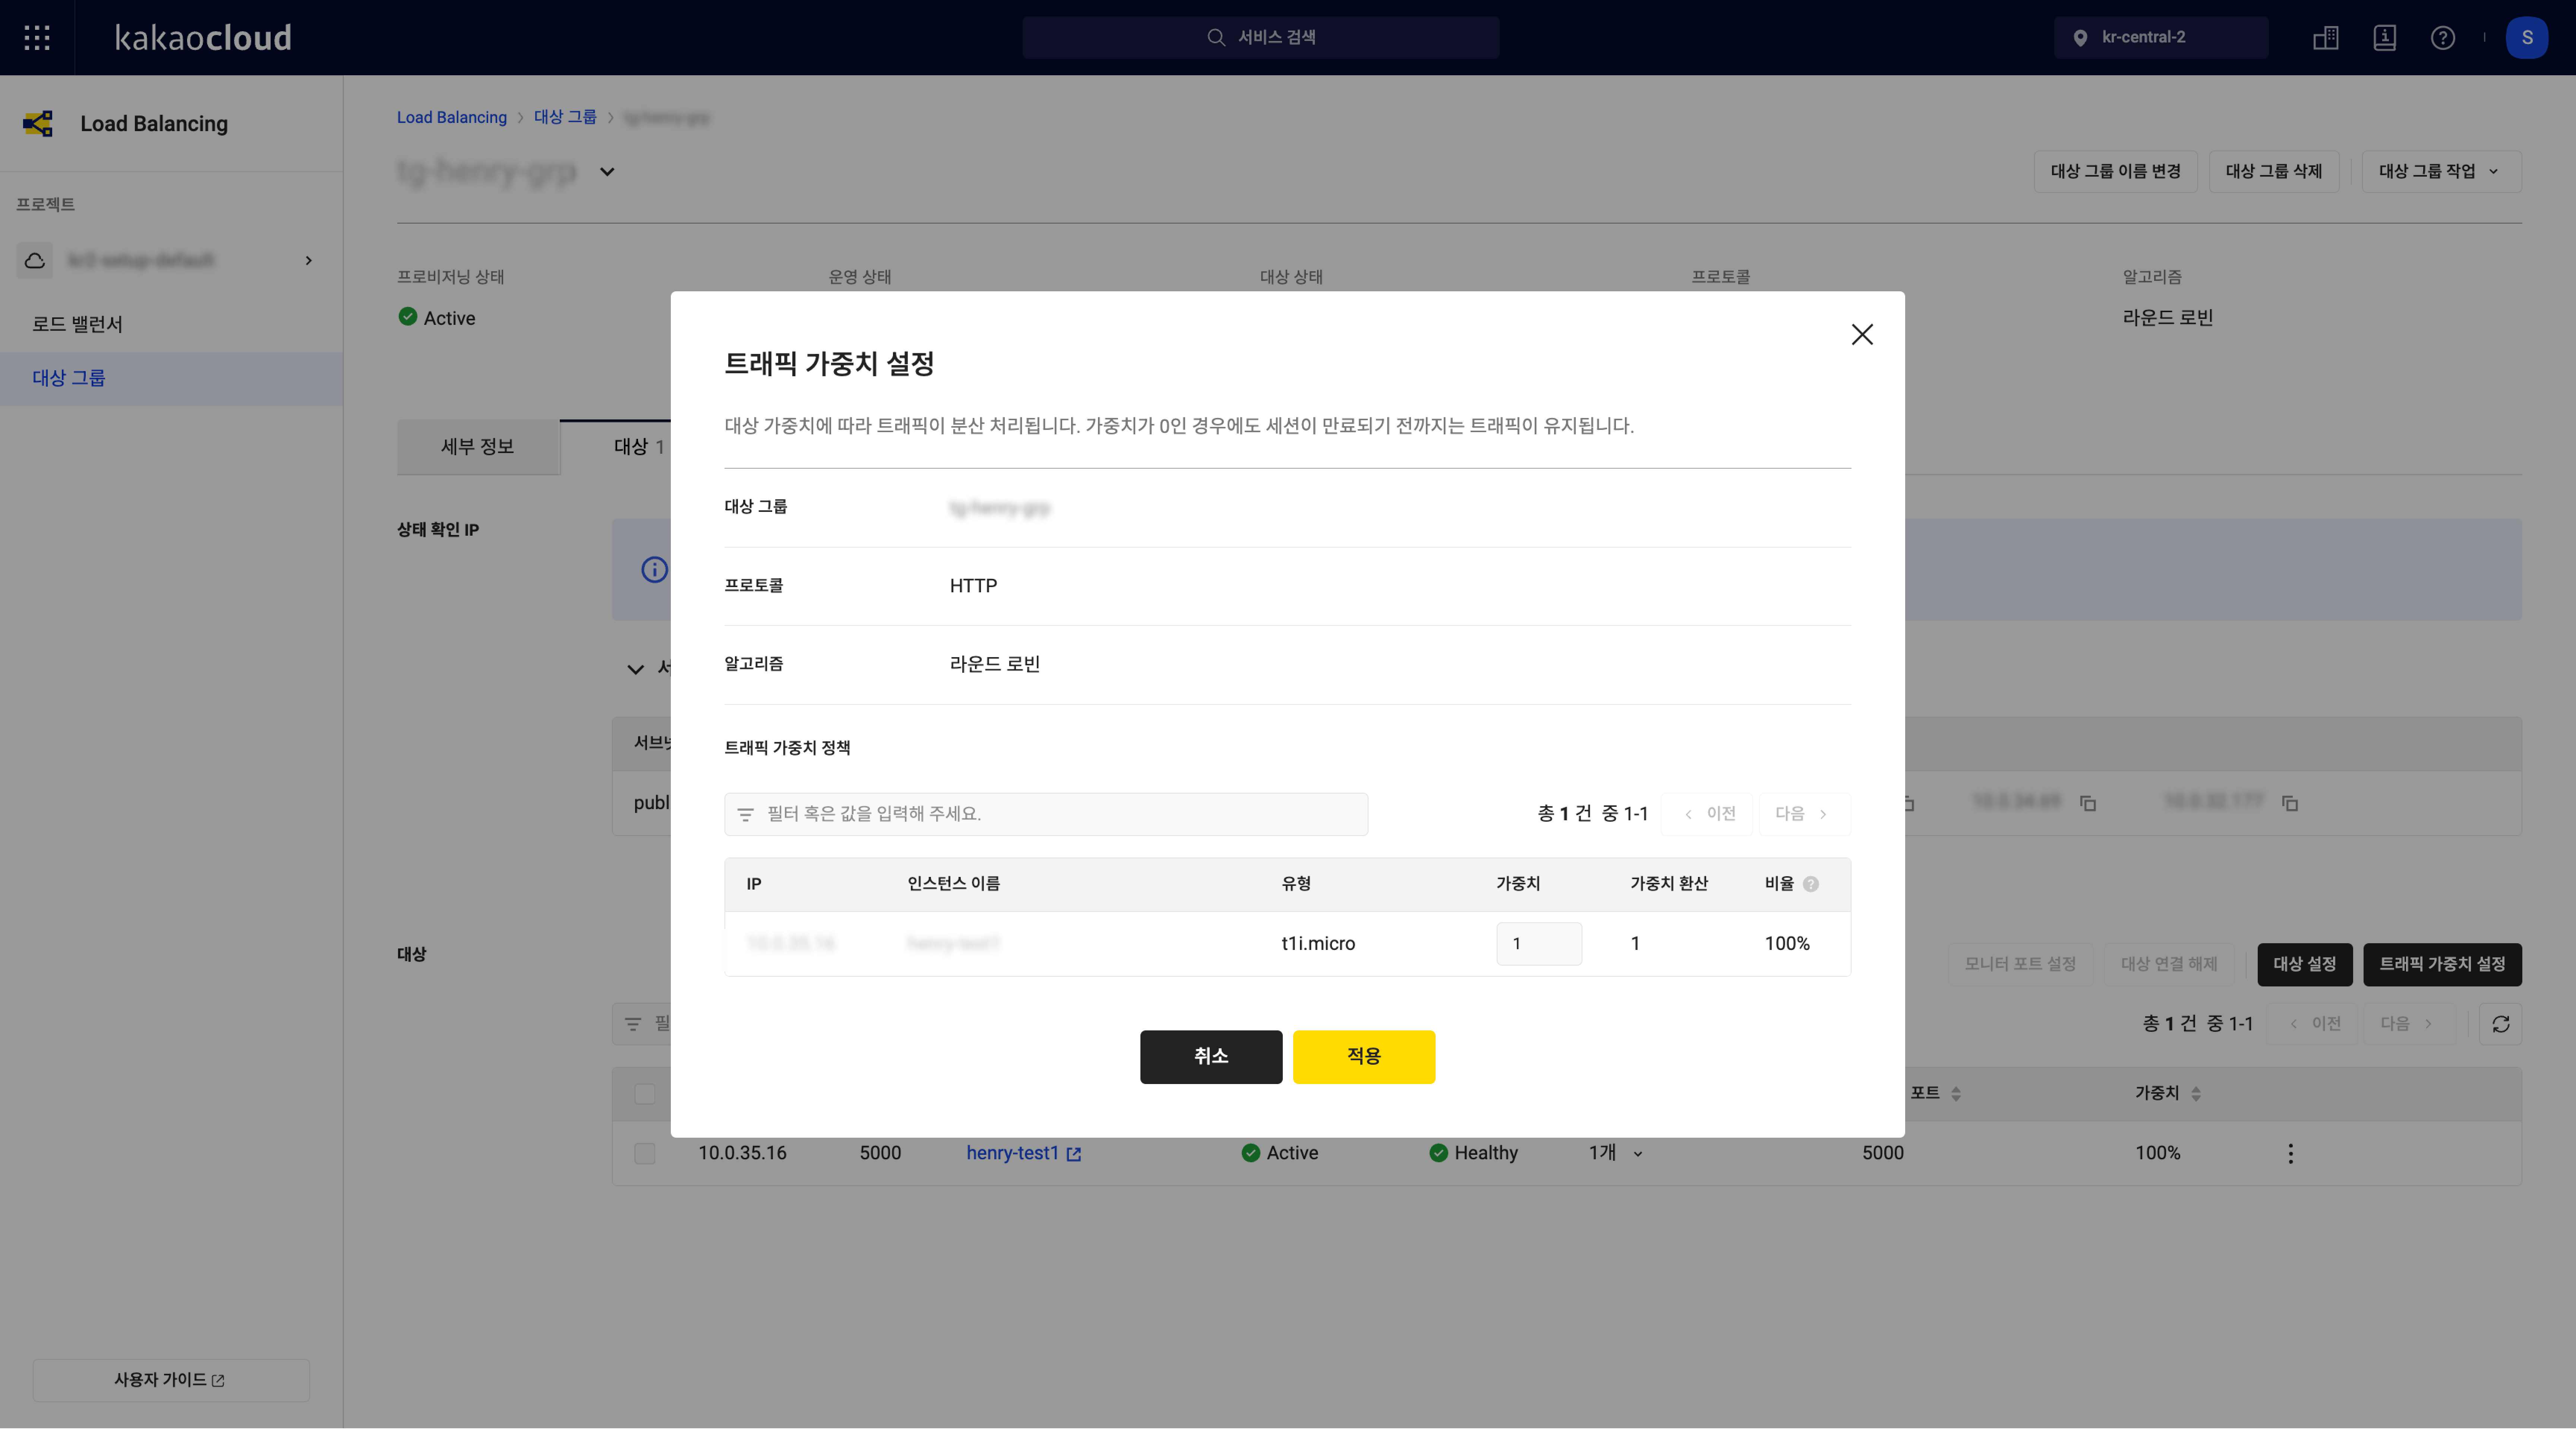Sort by 가중치 column arrows in background table

click(x=2196, y=1094)
